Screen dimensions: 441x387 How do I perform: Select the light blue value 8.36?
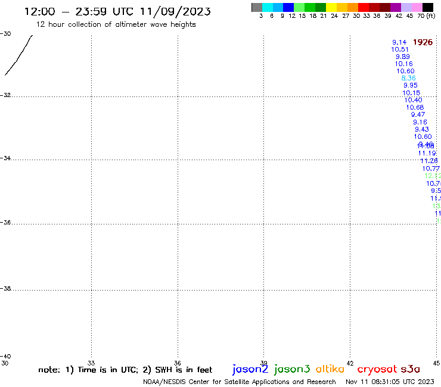(x=409, y=78)
